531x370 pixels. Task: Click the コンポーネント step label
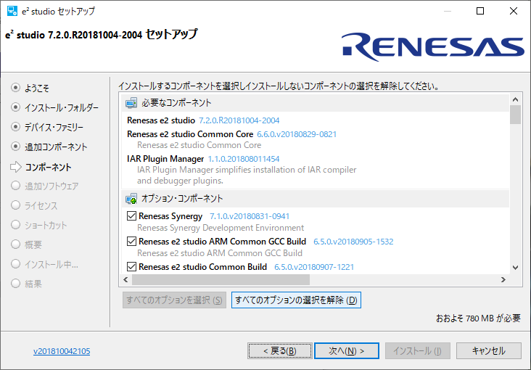[x=48, y=167]
